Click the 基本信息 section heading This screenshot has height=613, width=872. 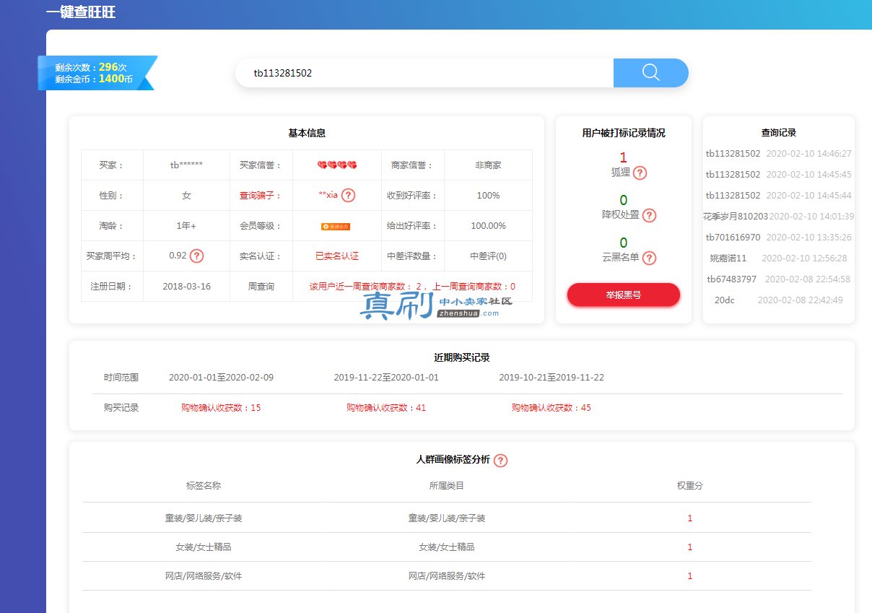point(307,133)
